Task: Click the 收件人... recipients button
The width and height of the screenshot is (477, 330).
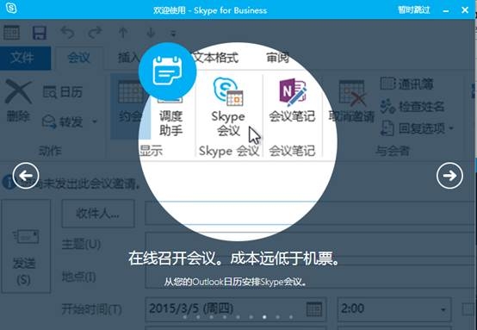Action: coord(98,214)
